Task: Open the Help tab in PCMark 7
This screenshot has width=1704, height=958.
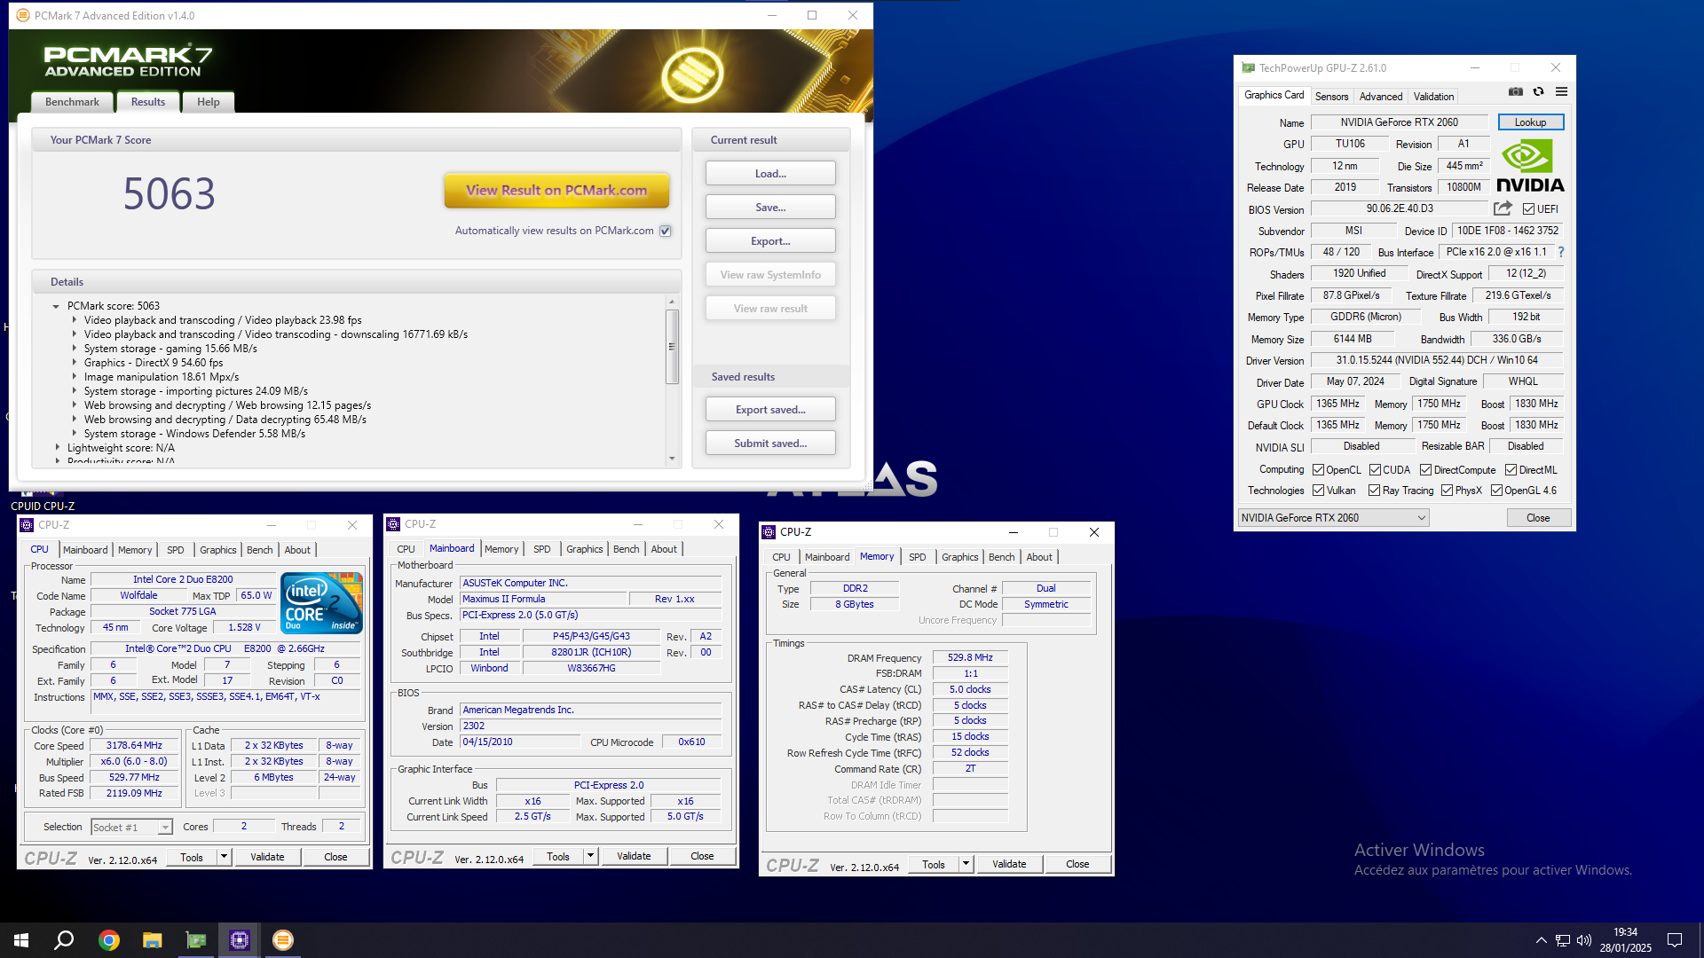Action: tap(208, 102)
